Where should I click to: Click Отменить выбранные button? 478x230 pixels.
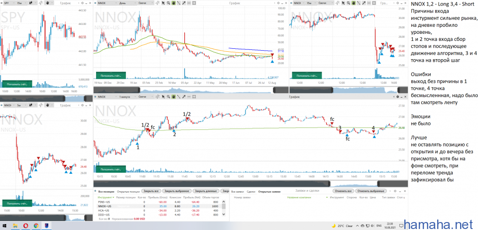click(371, 191)
